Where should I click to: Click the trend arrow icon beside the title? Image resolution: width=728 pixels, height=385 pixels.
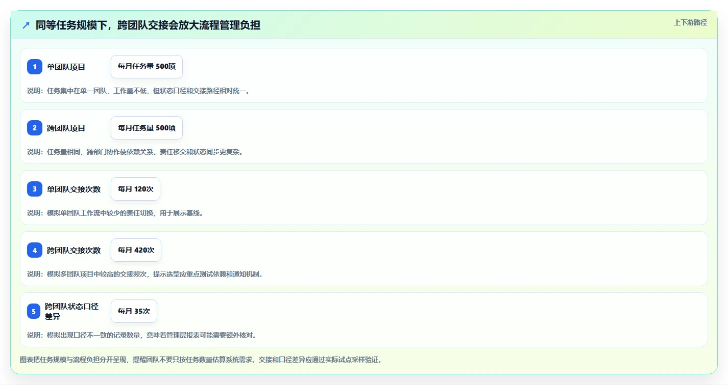tap(26, 25)
